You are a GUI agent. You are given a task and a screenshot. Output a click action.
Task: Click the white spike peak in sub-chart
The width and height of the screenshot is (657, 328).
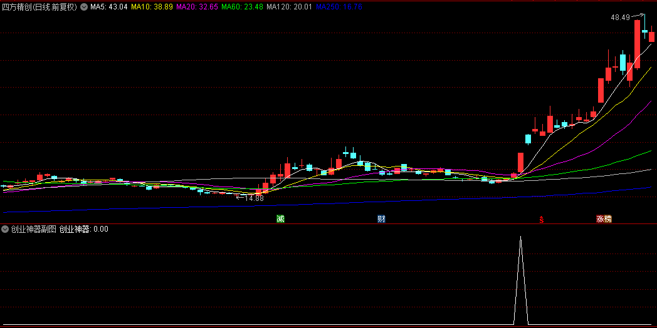pos(521,237)
